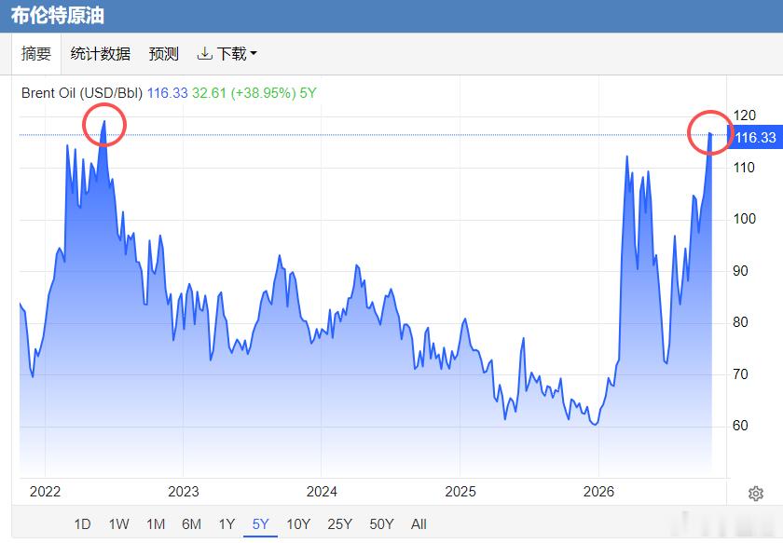This screenshot has height=543, width=783.
Task: Switch to the 摘要 tab
Action: click(x=36, y=53)
